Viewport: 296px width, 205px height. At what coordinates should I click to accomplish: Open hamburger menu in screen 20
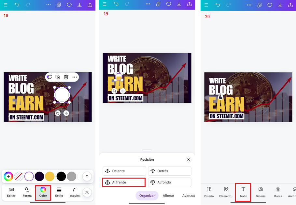click(x=206, y=5)
